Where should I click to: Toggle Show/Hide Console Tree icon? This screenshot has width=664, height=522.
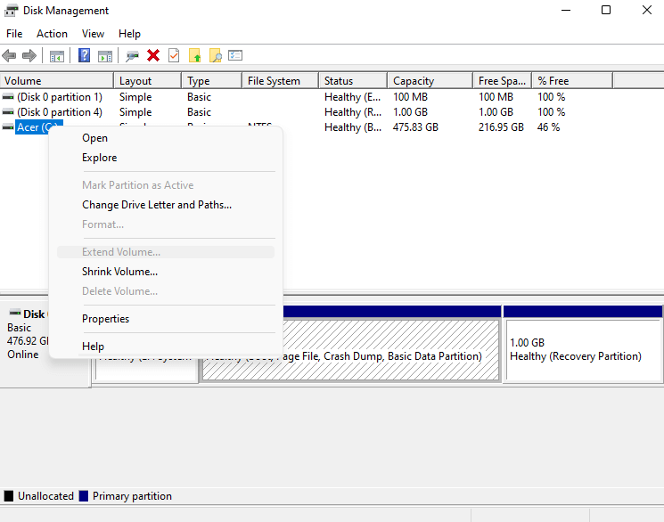[x=57, y=56]
